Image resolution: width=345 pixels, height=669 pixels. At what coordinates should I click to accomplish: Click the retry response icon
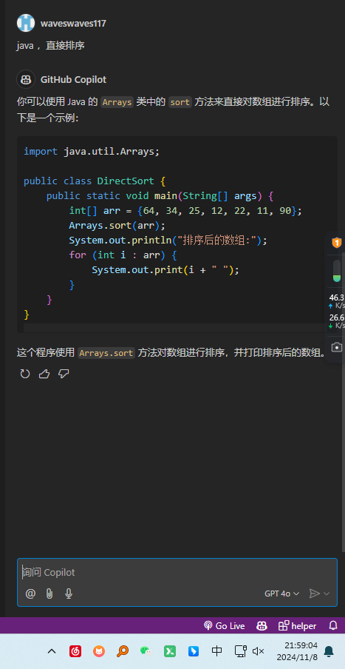click(25, 374)
